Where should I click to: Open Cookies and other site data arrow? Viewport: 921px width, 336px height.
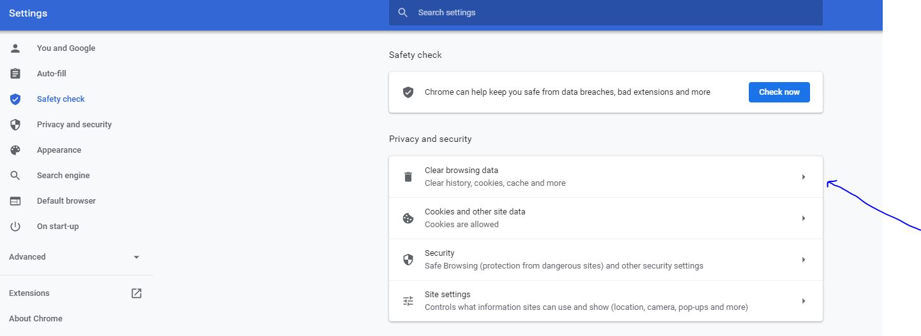[x=804, y=218]
